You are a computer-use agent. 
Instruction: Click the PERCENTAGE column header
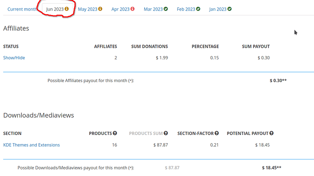tap(205, 47)
